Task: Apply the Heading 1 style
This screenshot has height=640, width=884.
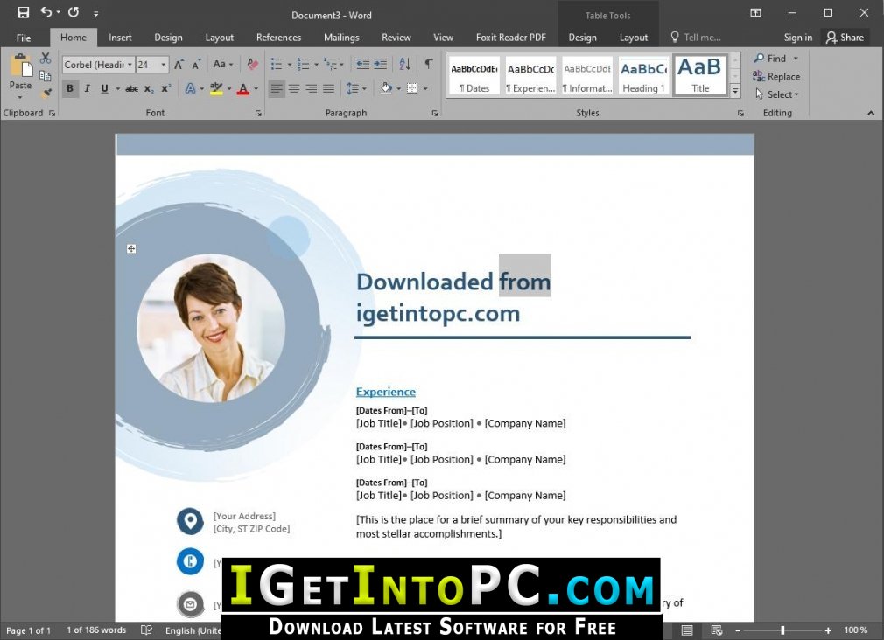Action: coord(643,75)
